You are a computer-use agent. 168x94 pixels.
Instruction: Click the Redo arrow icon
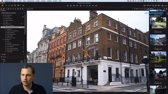click(x=20, y=5)
